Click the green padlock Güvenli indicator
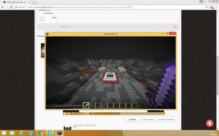Image resolution: width=219 pixels, height=136 pixels. click(20, 7)
